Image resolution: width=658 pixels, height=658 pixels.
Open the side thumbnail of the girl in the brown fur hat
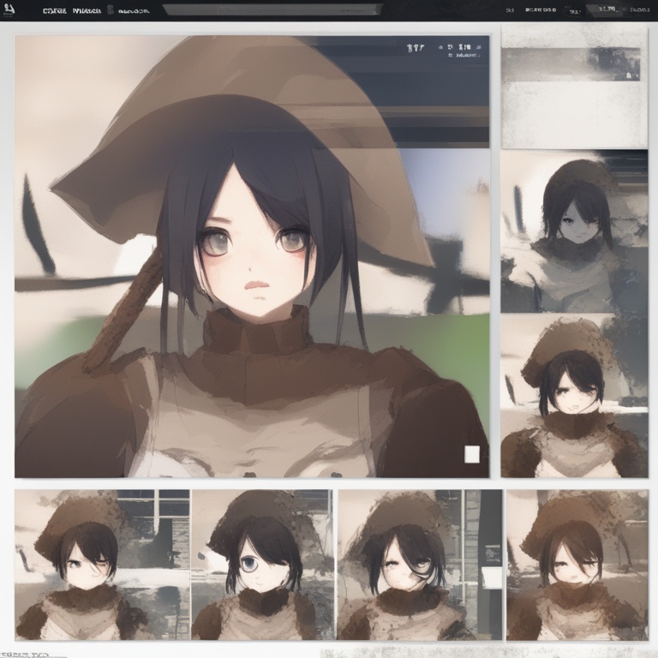coord(574,396)
